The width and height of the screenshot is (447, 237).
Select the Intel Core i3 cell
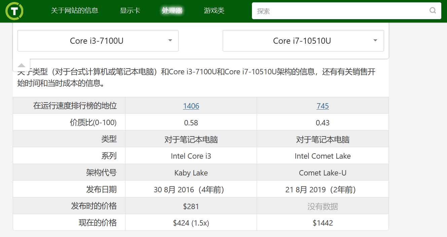[x=191, y=156]
